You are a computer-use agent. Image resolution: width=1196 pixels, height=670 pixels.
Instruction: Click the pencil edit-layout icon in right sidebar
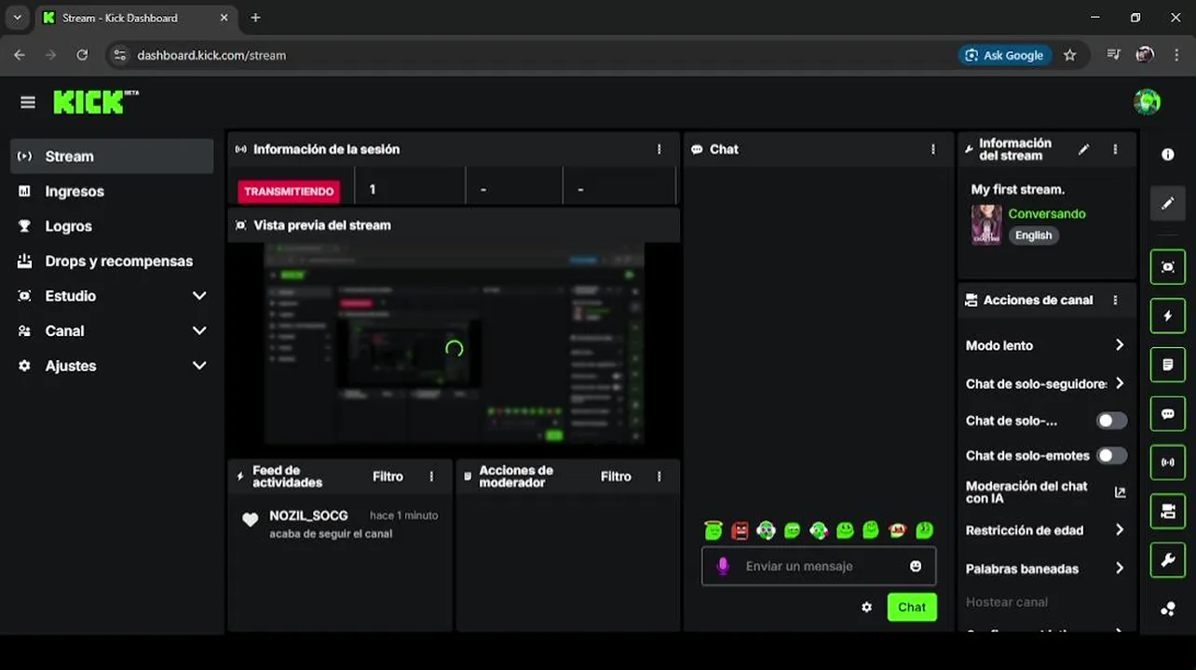point(1167,203)
